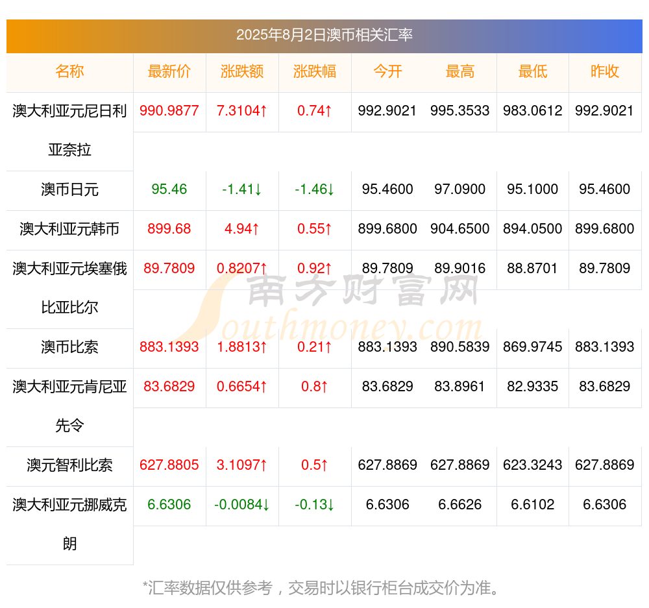Click the high value 995.3533
649x608 pixels.
[x=460, y=111]
